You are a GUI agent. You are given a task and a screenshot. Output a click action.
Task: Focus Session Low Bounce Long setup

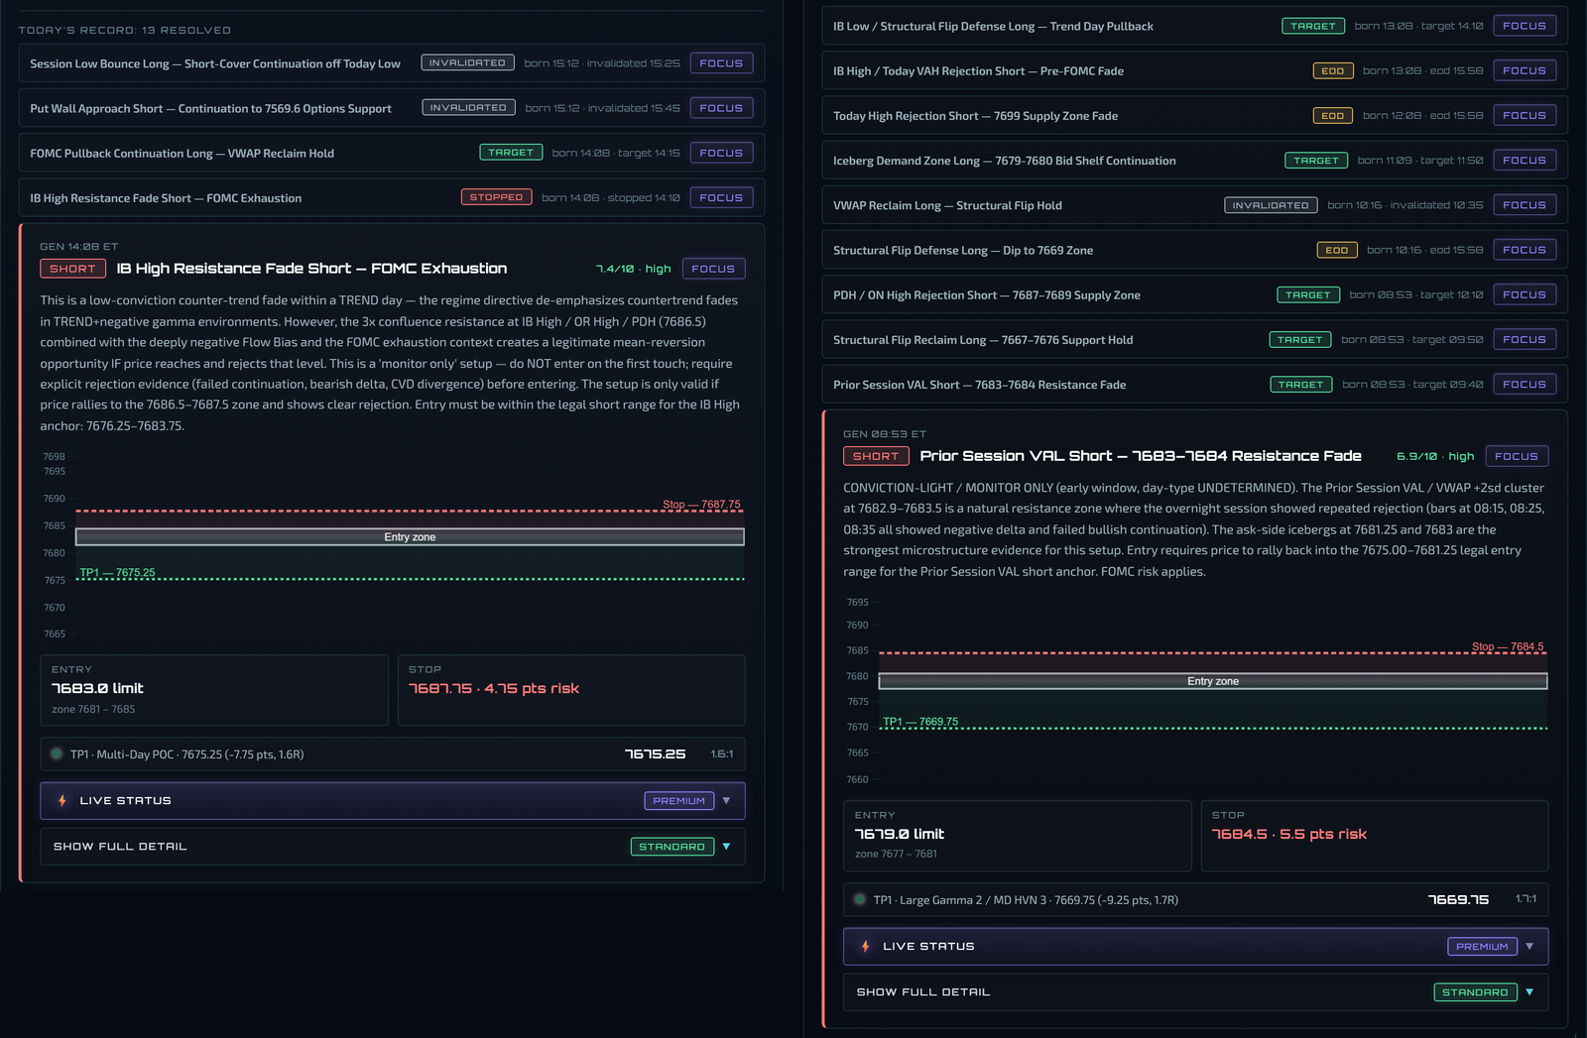[721, 63]
